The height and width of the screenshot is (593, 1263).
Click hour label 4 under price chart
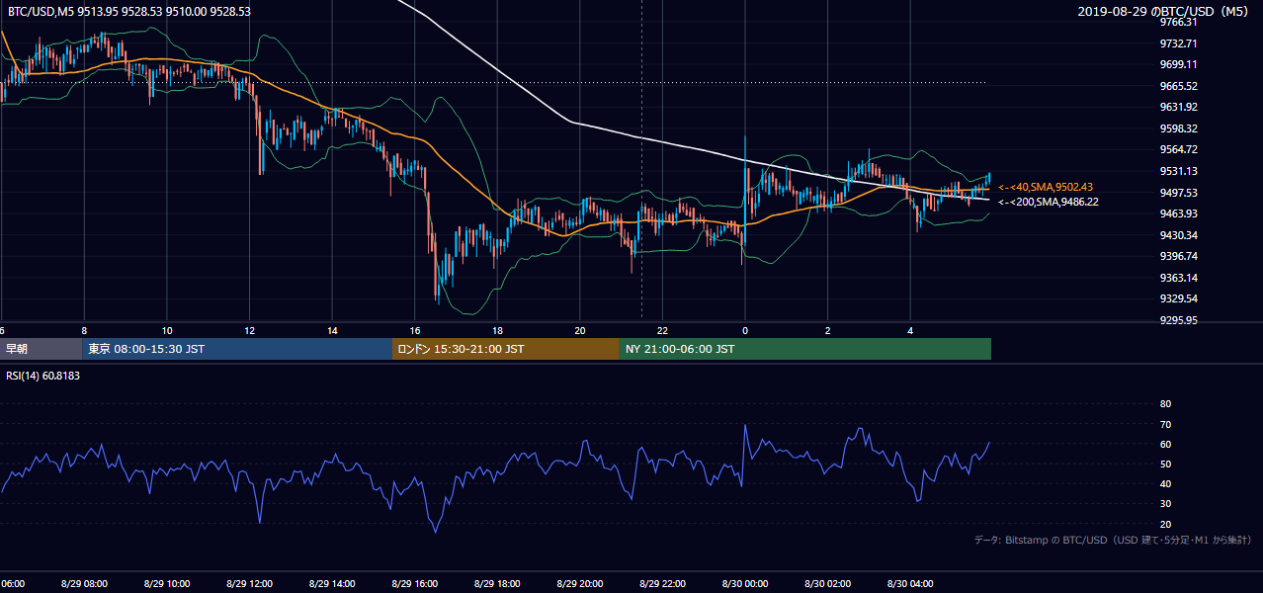click(910, 330)
